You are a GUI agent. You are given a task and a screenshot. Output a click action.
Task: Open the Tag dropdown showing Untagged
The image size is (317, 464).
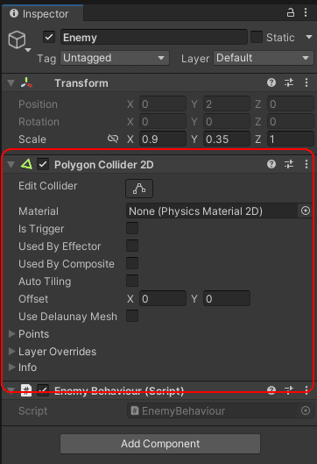[x=115, y=58]
